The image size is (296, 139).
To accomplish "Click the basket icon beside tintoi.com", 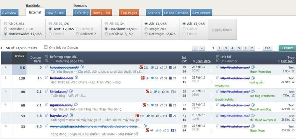I will click(x=46, y=91).
